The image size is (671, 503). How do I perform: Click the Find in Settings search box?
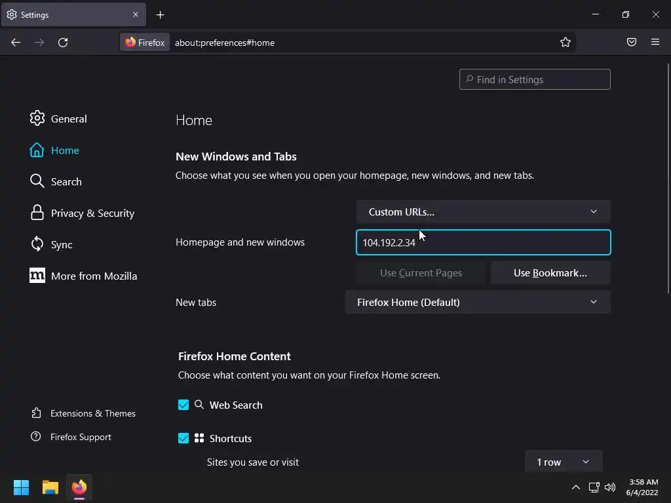(535, 79)
